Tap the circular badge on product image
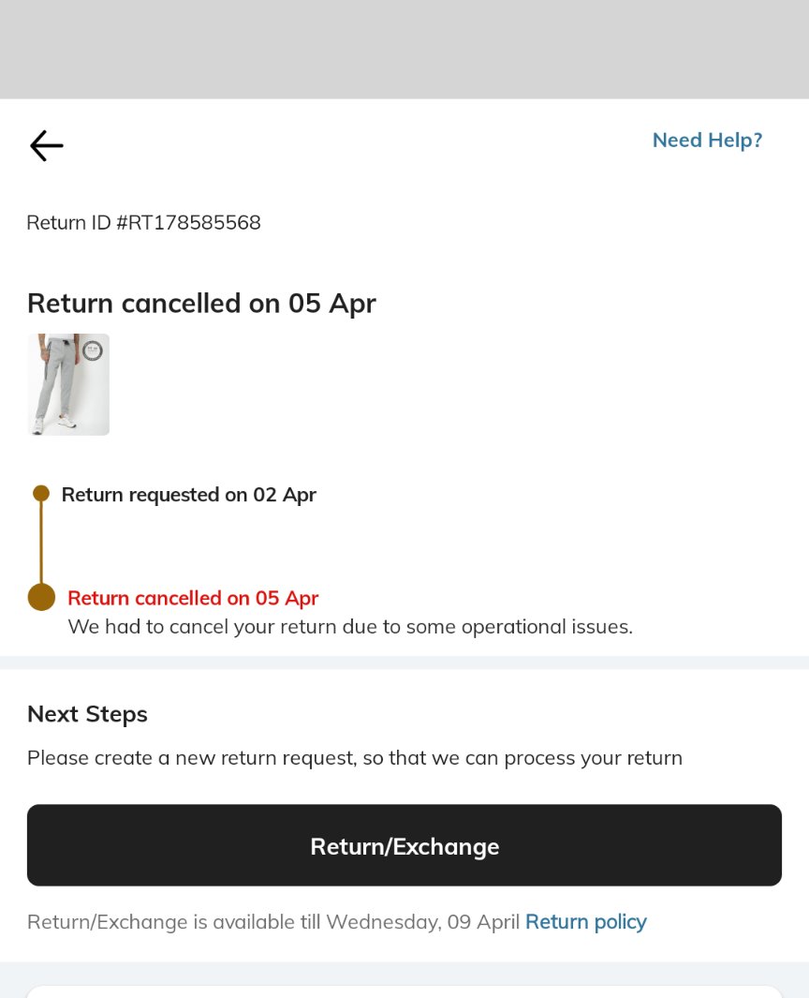 (x=93, y=350)
